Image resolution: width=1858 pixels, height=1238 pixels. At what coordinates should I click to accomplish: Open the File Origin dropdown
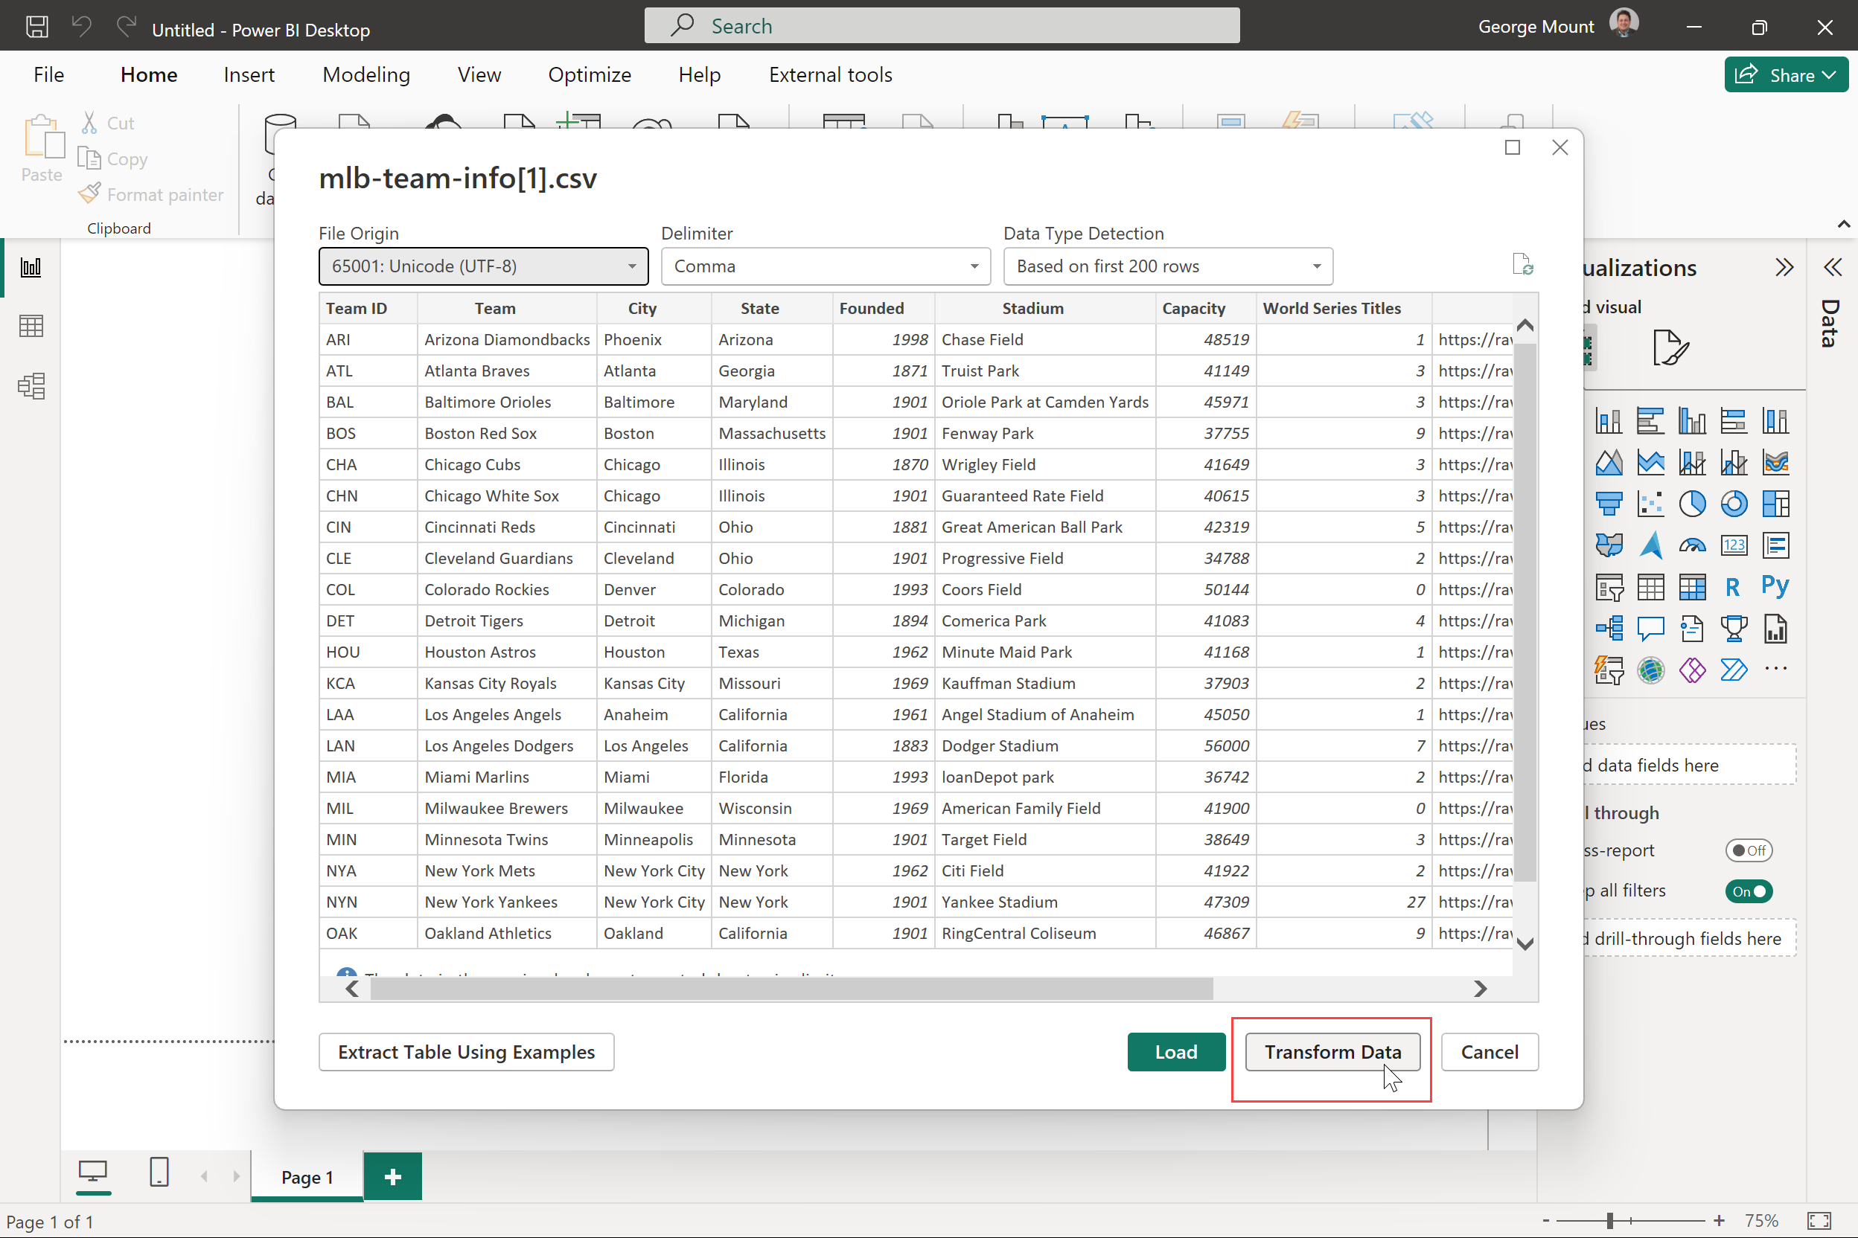[482, 266]
